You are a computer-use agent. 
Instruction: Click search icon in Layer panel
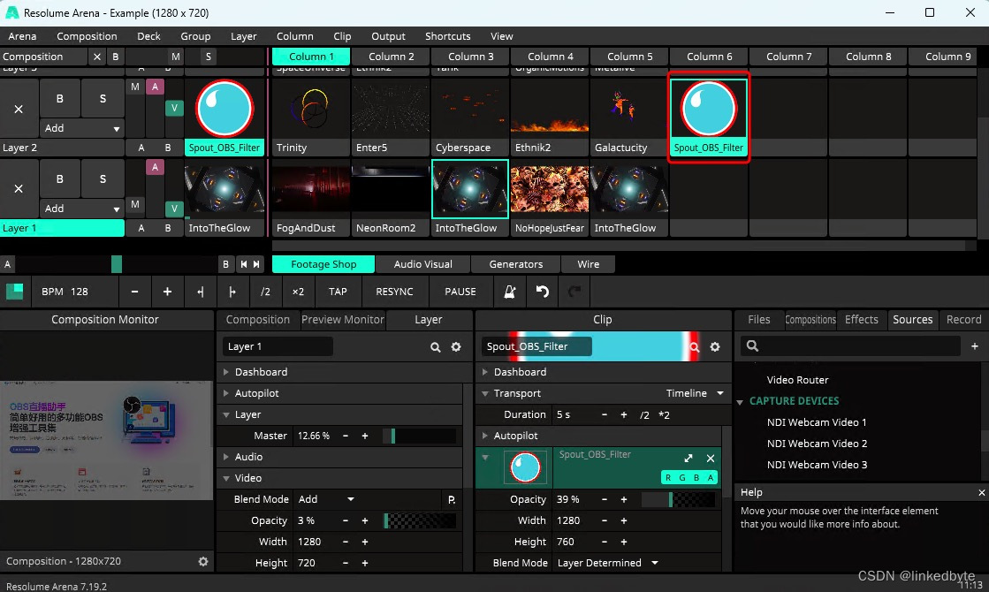click(x=435, y=346)
